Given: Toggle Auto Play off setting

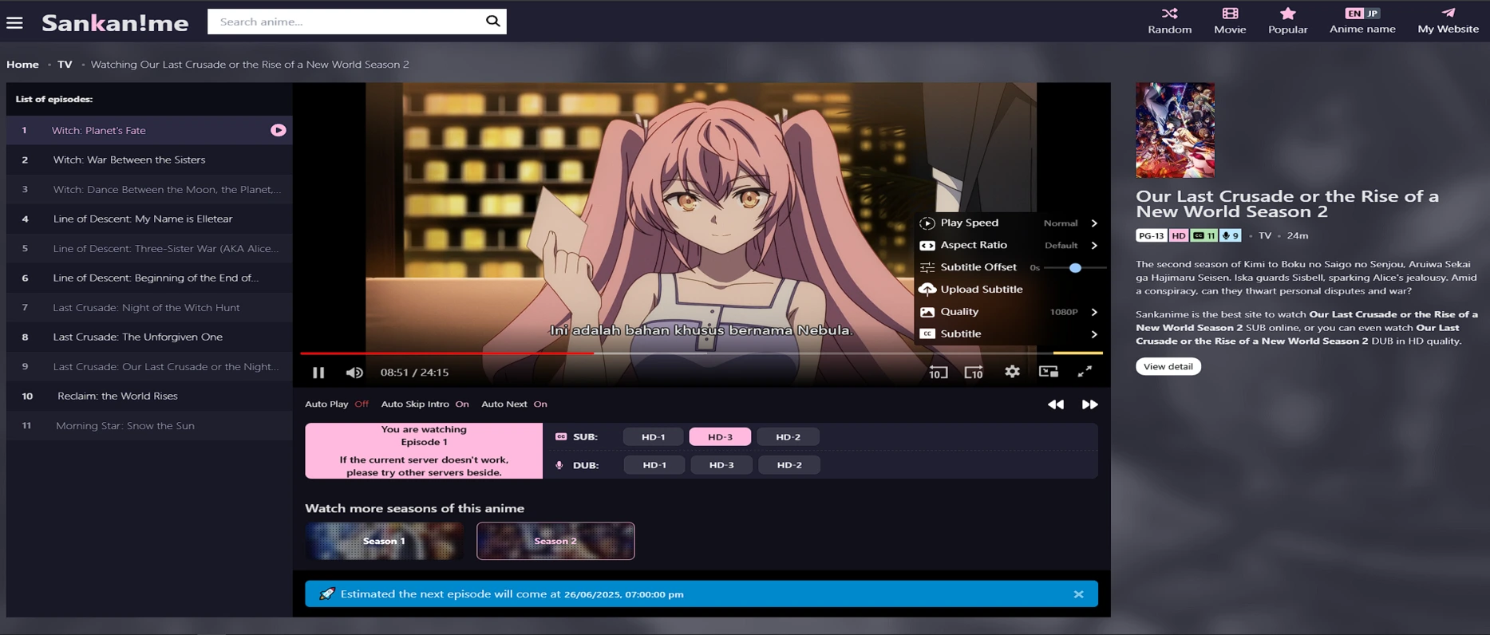Looking at the screenshot, I should pyautogui.click(x=337, y=404).
